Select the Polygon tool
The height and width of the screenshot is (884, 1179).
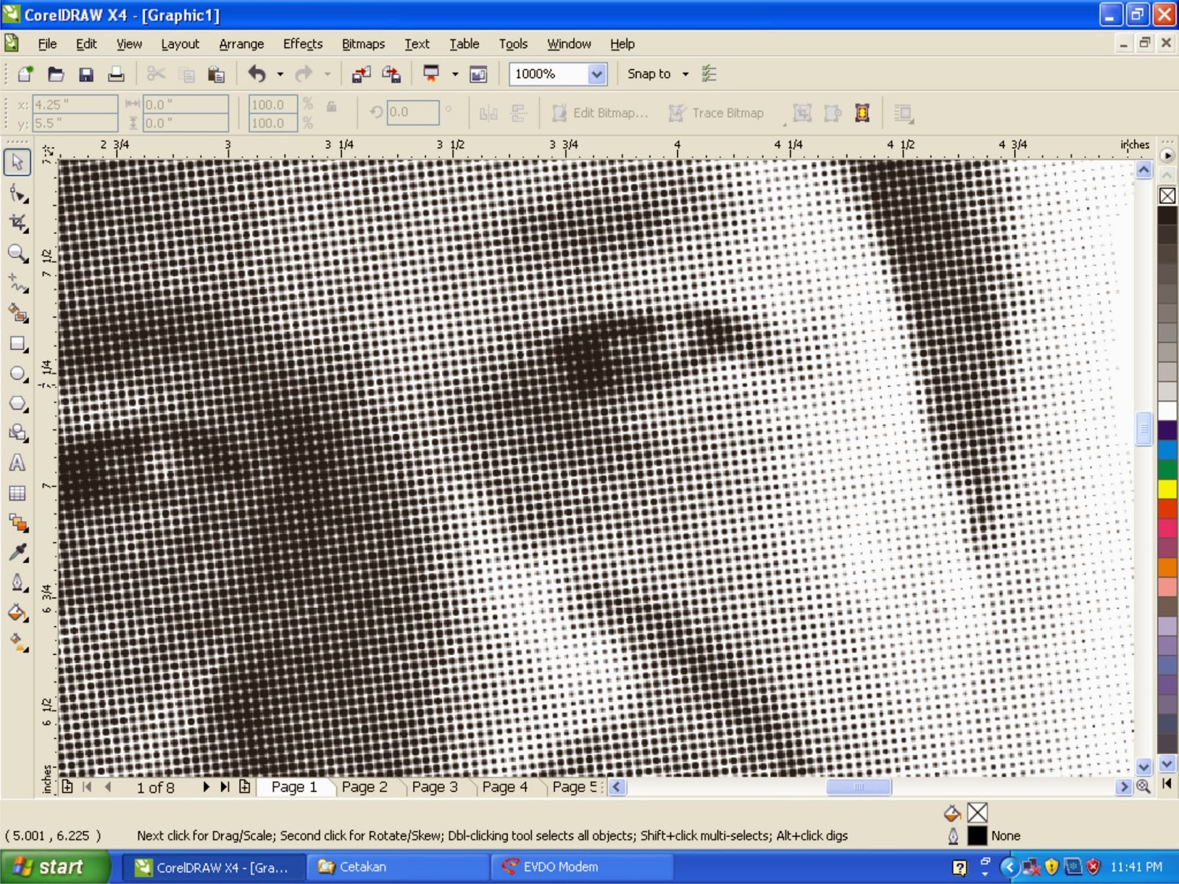pyautogui.click(x=17, y=404)
